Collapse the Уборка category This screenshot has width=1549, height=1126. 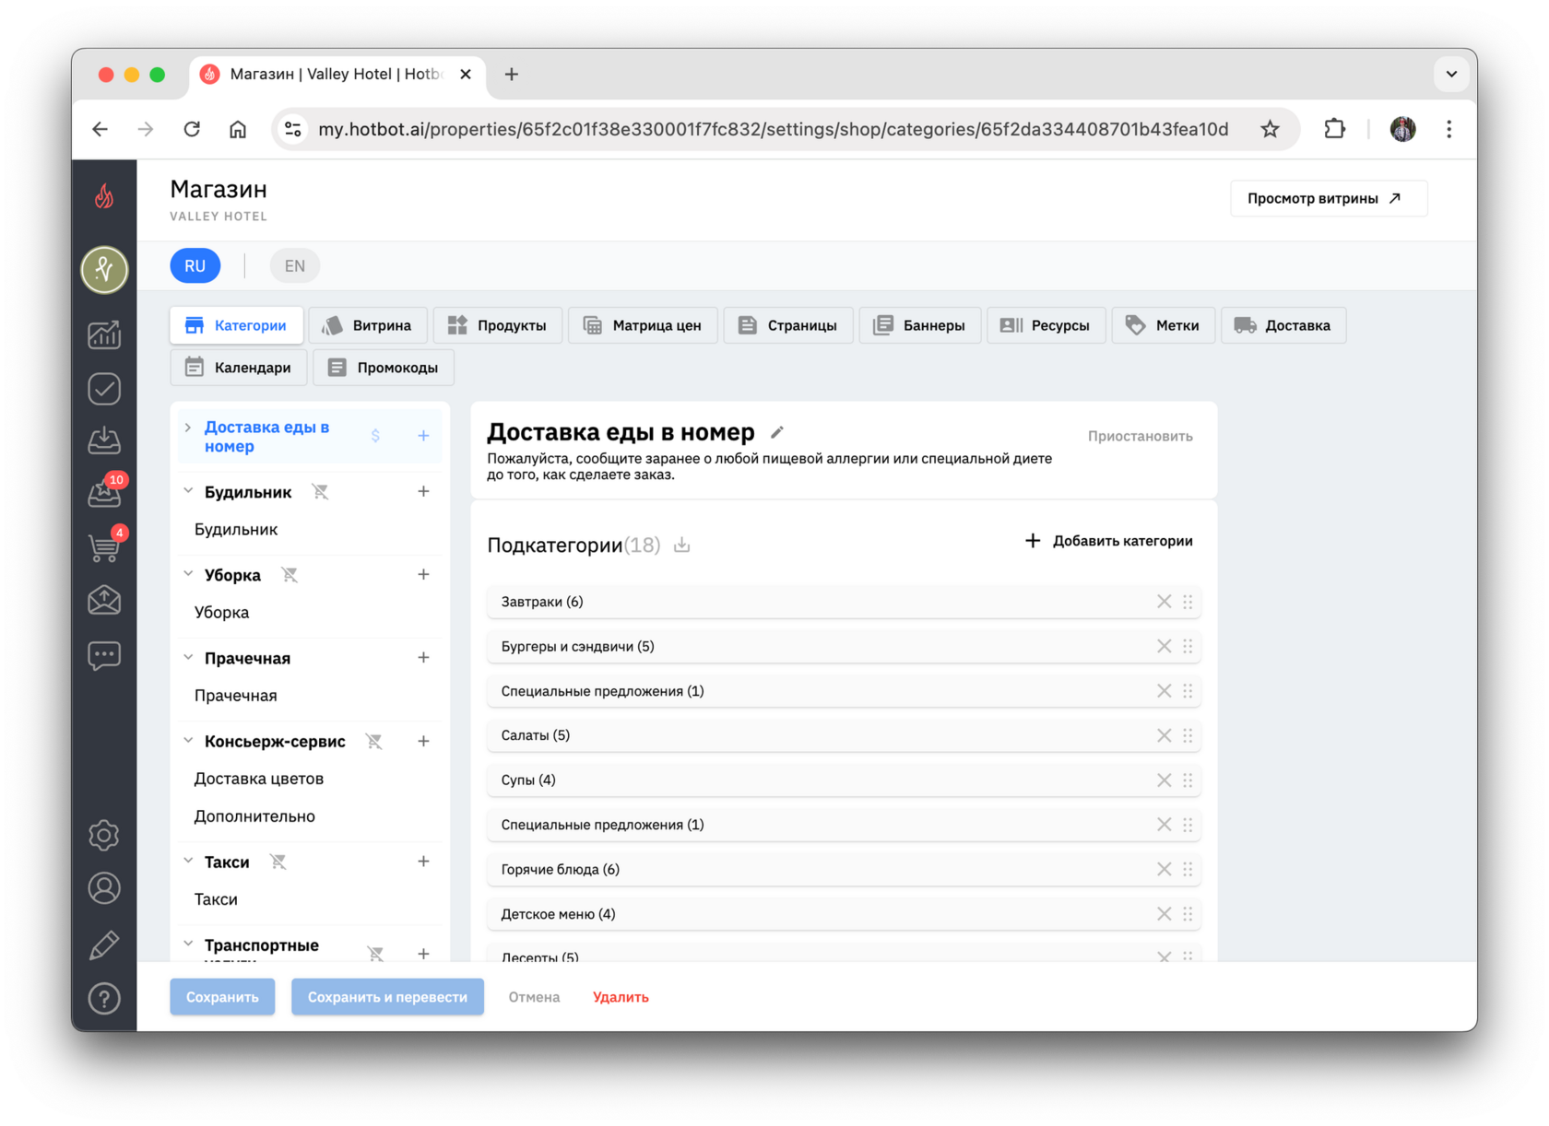[188, 574]
